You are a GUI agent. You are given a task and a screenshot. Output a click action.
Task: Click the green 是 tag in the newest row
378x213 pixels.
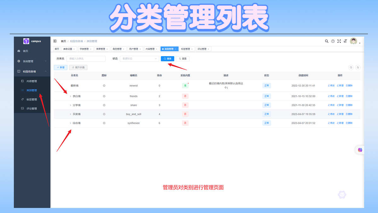185,86
